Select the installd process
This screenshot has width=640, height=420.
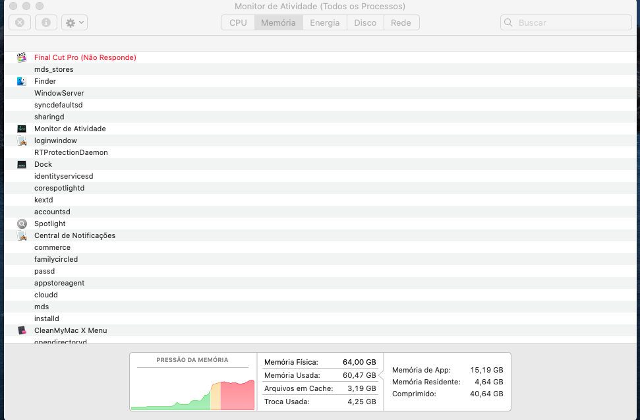coord(47,318)
